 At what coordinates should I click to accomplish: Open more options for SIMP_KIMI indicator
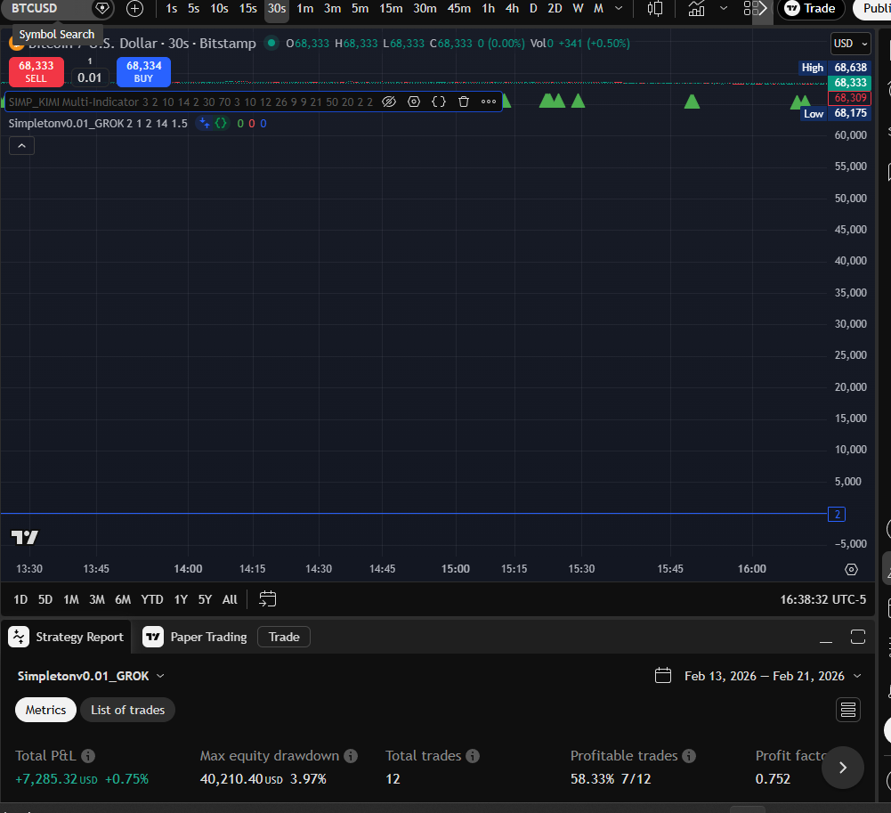[x=489, y=102]
